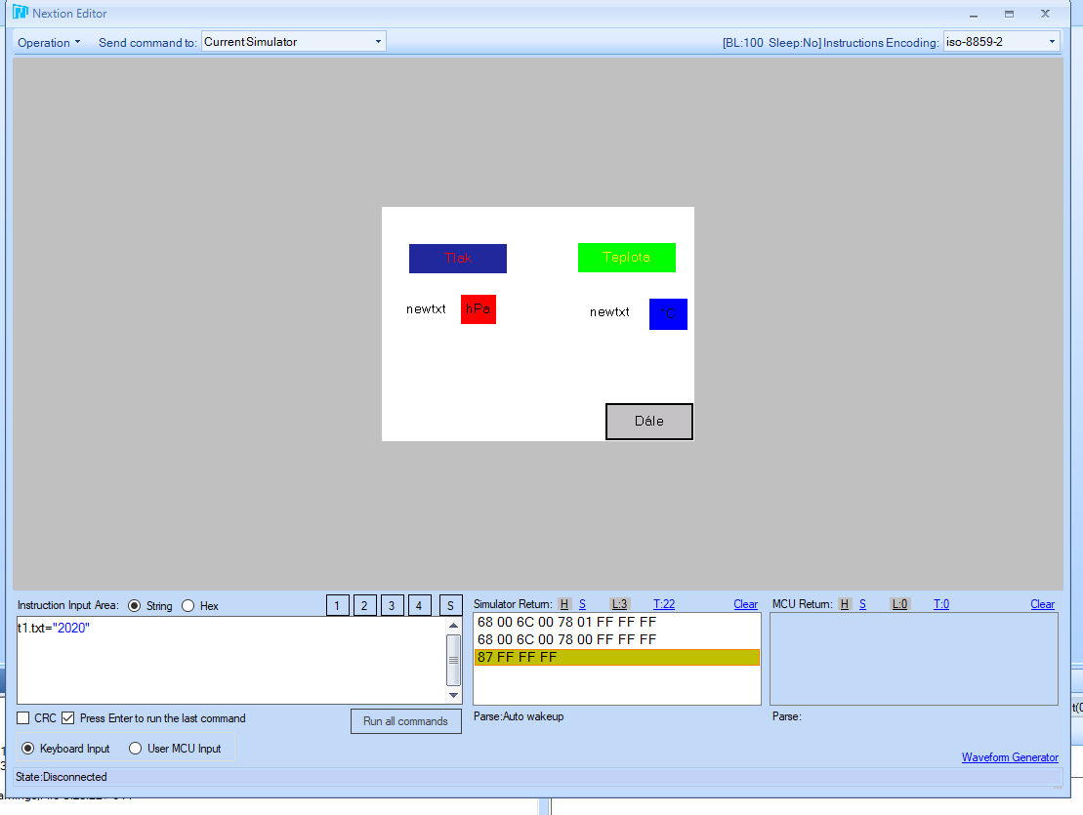Viewport: 1083px width, 815px height.
Task: Select preset command slot 3
Action: pyautogui.click(x=393, y=605)
